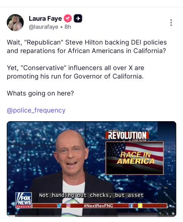Click the Facebook icon in ticker
This screenshot has width=183, height=222.
pos(131,206)
